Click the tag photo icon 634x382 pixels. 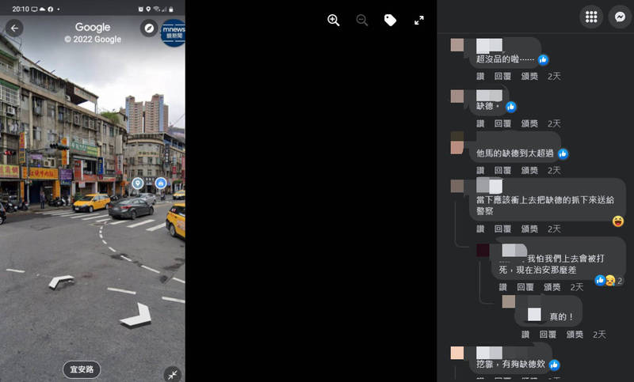(390, 21)
